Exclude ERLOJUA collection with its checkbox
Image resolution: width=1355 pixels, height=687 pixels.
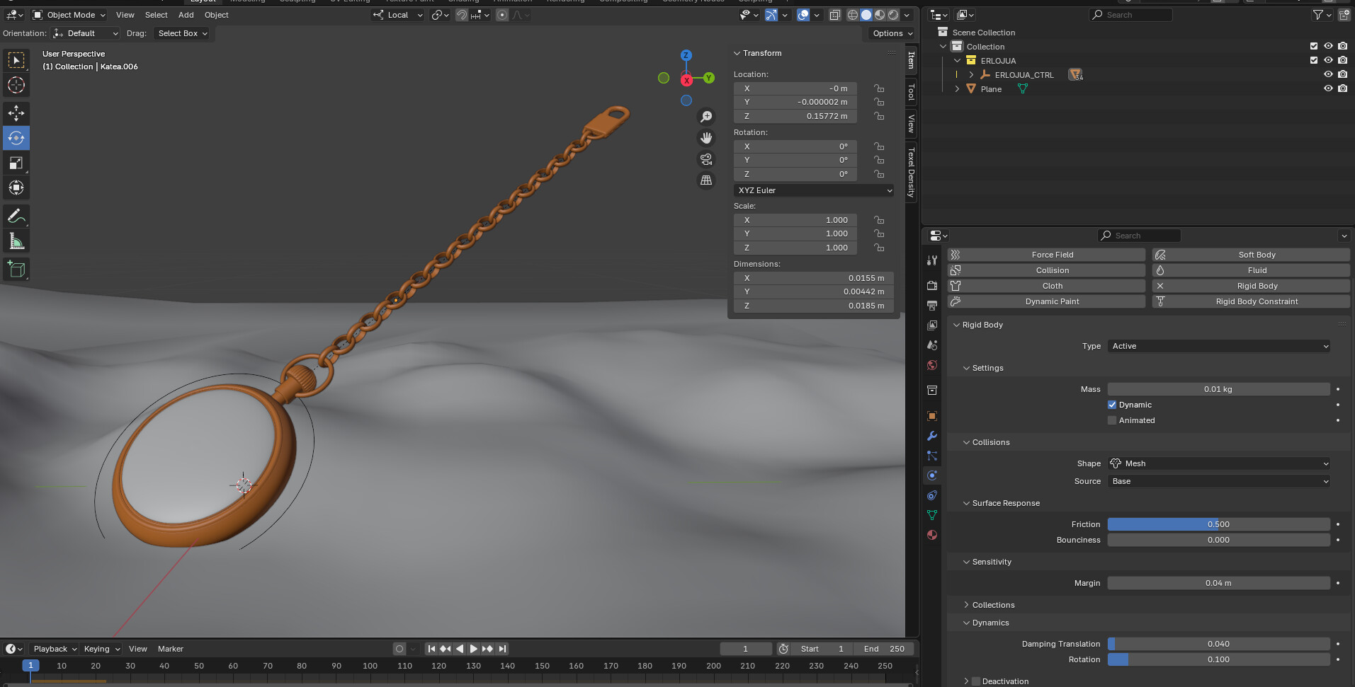coord(1314,60)
